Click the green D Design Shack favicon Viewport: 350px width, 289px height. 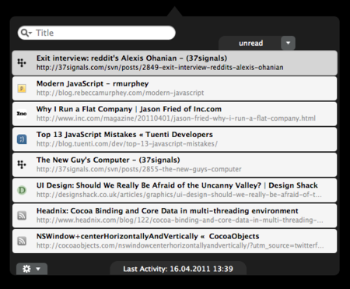click(x=22, y=190)
